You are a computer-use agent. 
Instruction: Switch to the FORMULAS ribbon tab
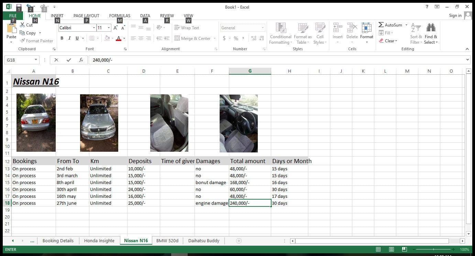click(x=120, y=15)
